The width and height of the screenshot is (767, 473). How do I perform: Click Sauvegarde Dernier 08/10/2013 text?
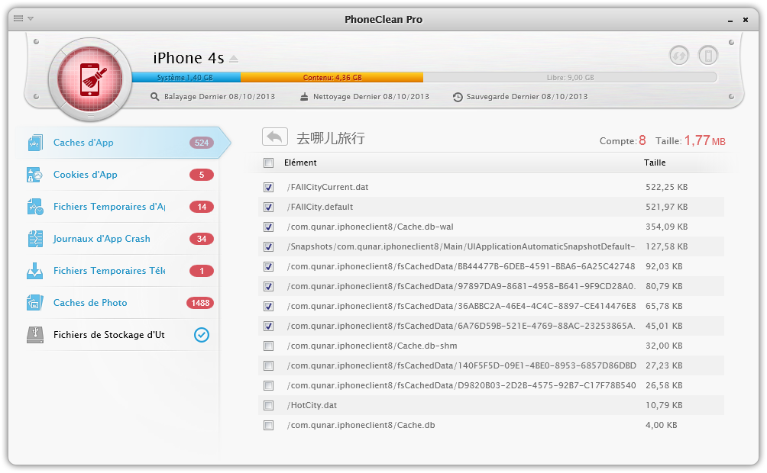point(527,97)
